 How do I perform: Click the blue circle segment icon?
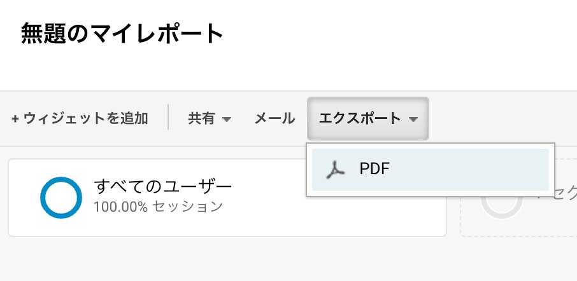(x=61, y=198)
